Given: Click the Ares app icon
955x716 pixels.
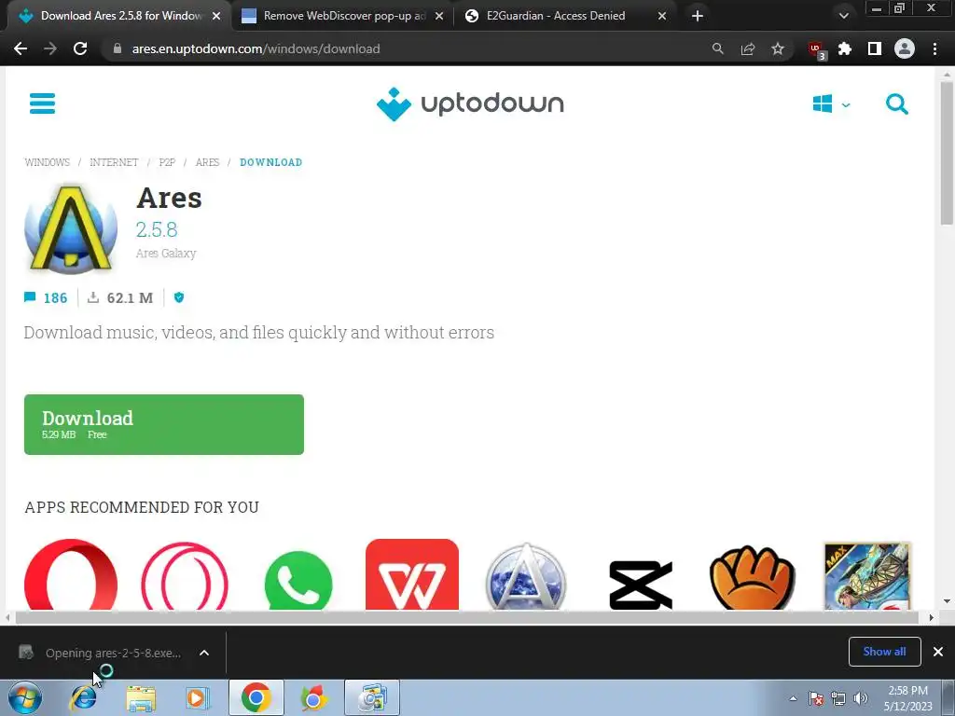Looking at the screenshot, I should point(71,228).
